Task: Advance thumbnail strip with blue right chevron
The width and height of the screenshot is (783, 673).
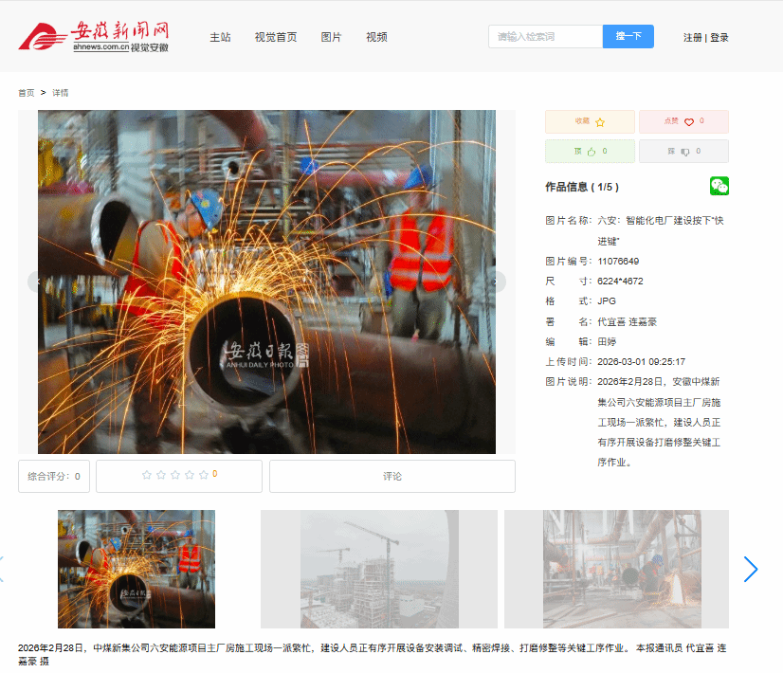Action: coord(751,569)
